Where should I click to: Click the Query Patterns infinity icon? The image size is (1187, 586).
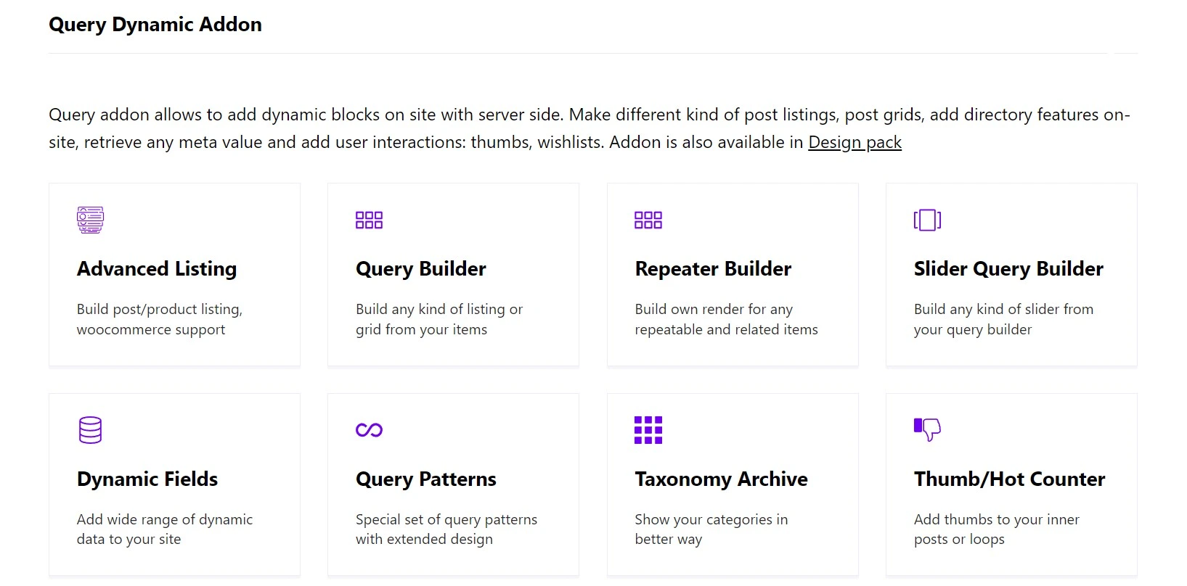click(369, 430)
